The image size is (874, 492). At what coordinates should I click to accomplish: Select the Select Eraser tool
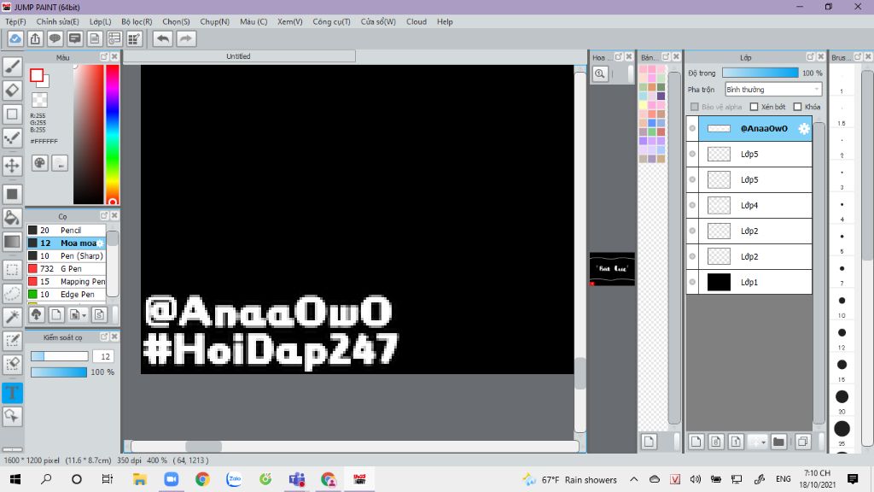[x=12, y=364]
